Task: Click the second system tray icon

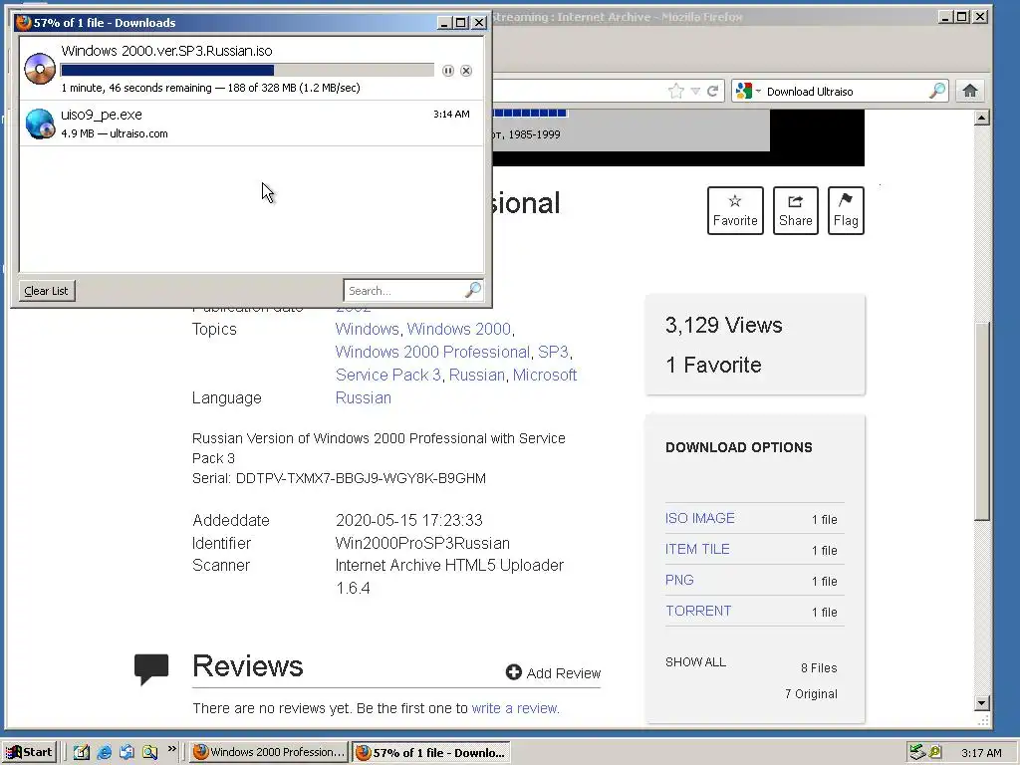Action: coord(935,752)
